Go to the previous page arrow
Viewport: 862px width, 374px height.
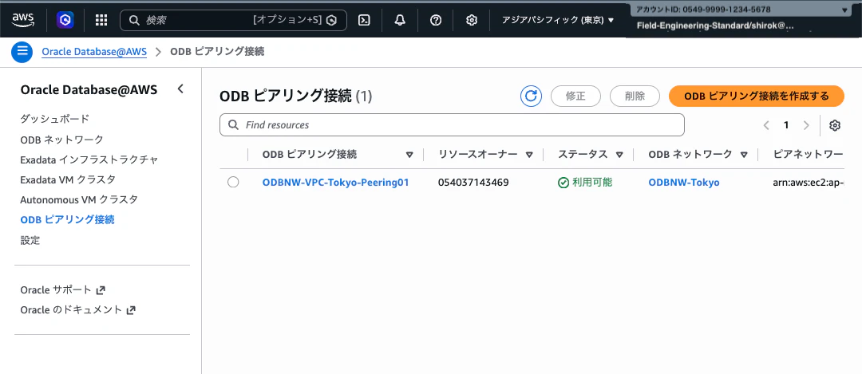pyautogui.click(x=766, y=125)
